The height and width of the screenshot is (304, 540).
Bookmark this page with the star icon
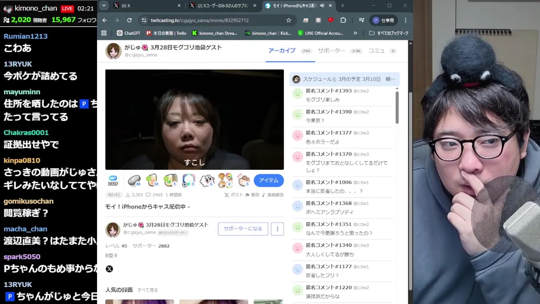(289, 20)
